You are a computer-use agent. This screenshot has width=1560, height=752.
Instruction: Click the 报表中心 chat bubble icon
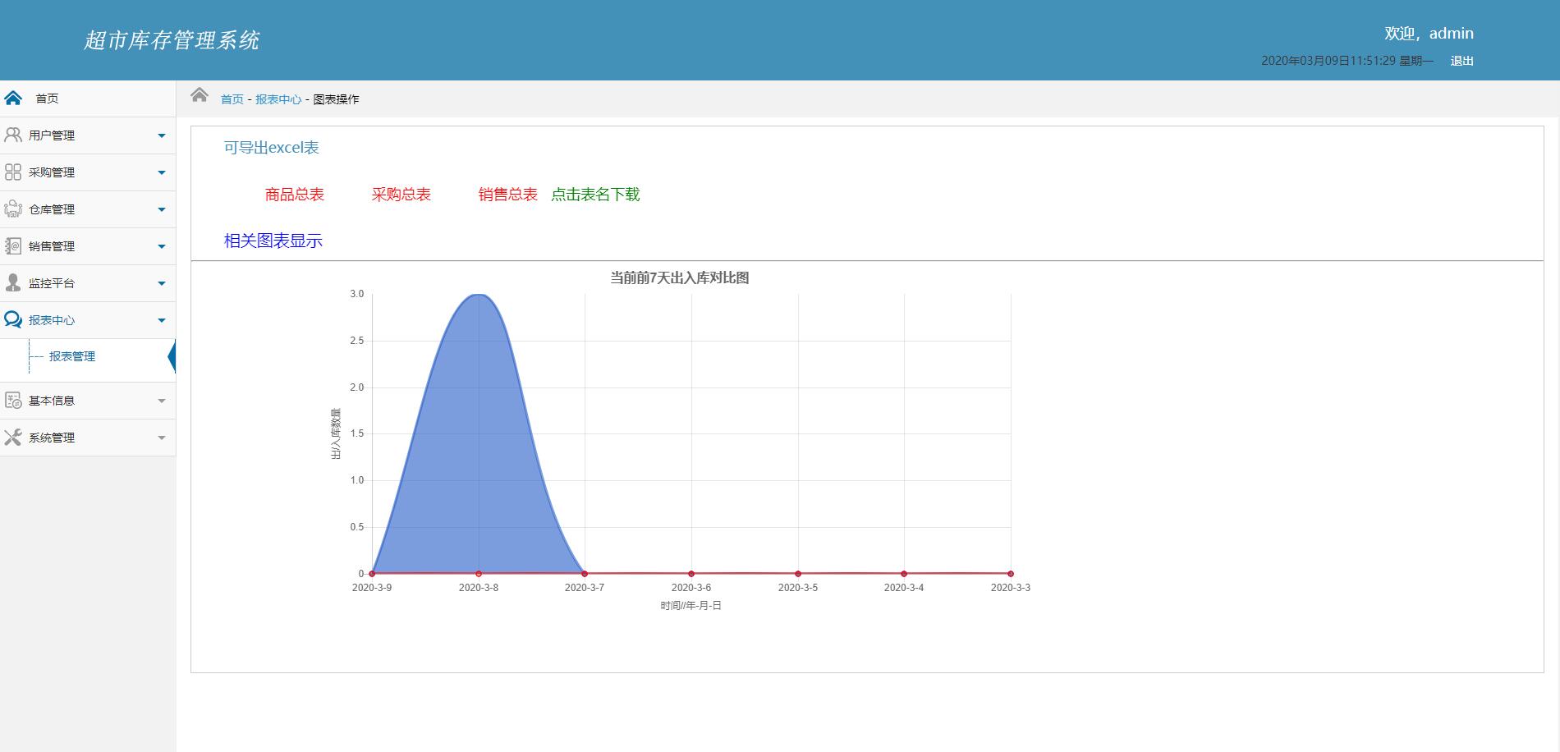click(13, 319)
